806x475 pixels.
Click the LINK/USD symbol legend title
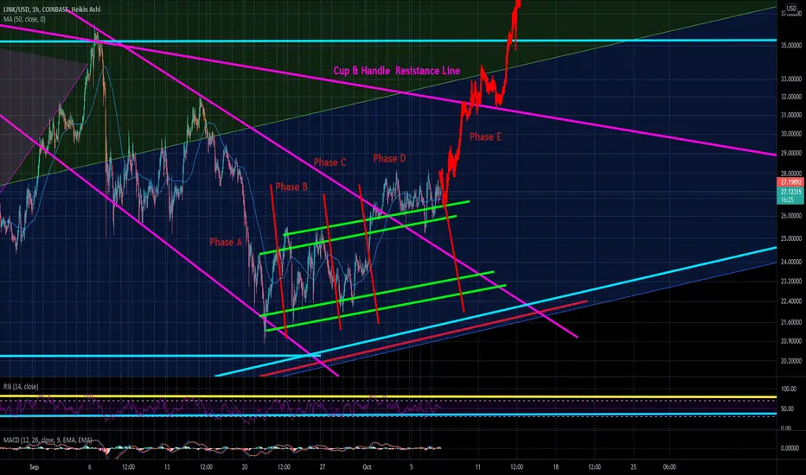[x=52, y=9]
